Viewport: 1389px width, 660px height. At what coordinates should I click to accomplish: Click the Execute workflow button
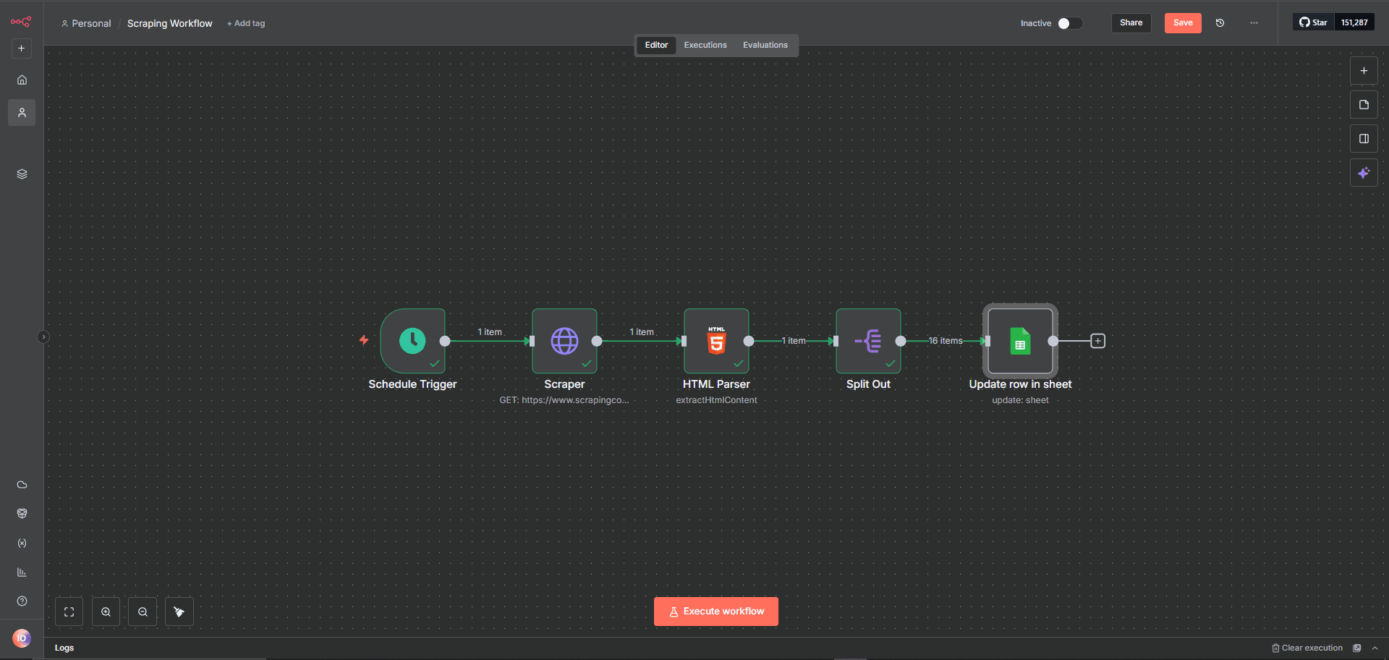716,612
